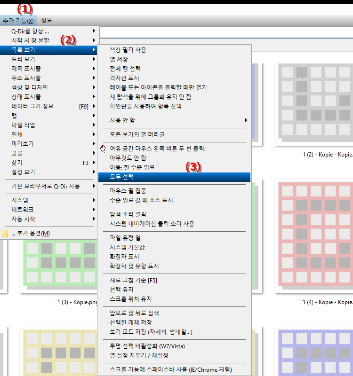
Task: Expand the 트리 보기 submenu
Action: [x=49, y=59]
